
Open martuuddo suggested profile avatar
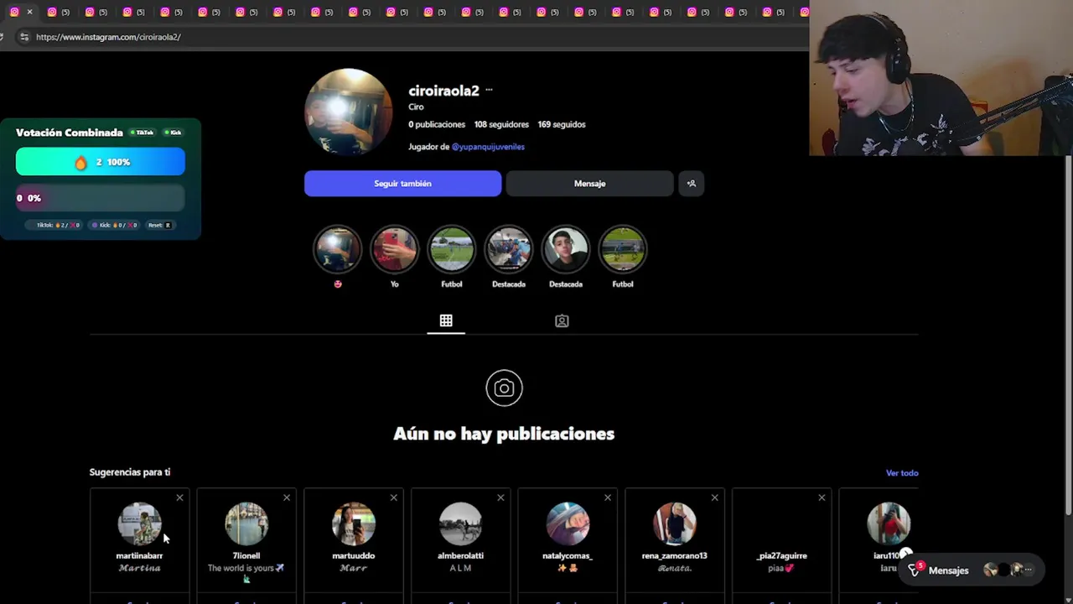(x=354, y=523)
